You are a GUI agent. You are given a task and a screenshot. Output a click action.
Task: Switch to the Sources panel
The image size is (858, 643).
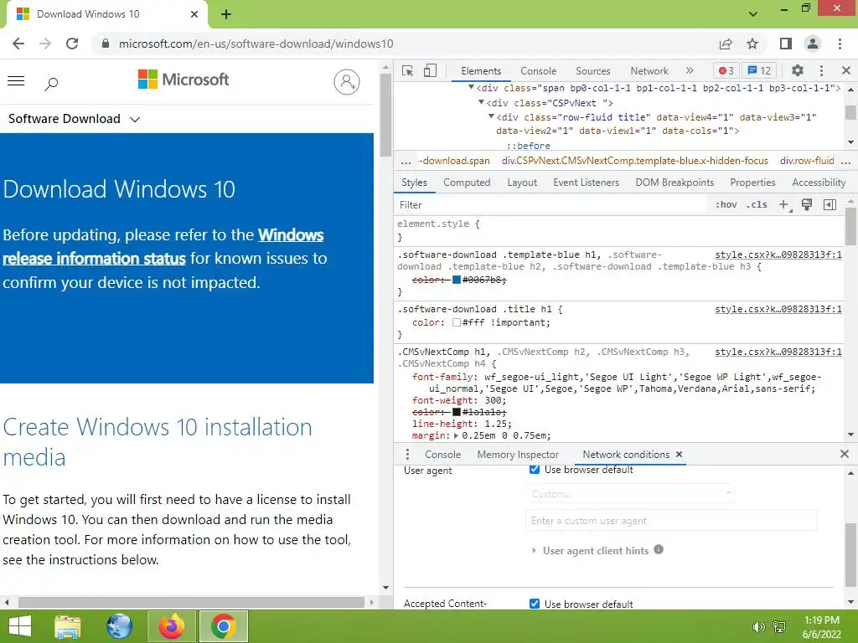point(592,71)
